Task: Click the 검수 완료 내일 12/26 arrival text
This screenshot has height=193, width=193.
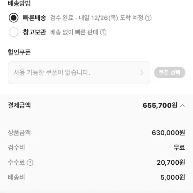Action: [97, 18]
